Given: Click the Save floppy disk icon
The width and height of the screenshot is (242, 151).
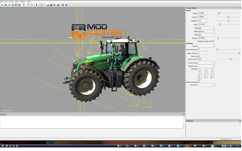Looking at the screenshot, I should (16, 5).
